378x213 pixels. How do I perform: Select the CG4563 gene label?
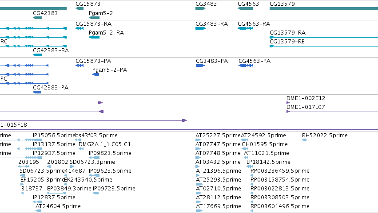(248, 4)
